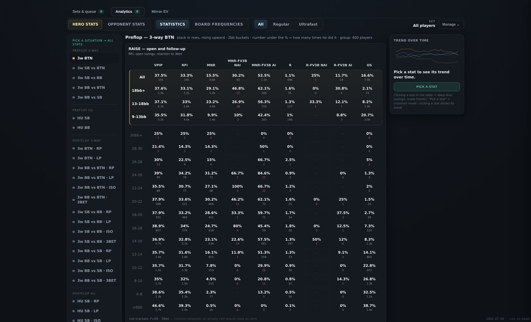
Task: Select 3w BB vs BTN · 3BET
Action: (x=95, y=200)
